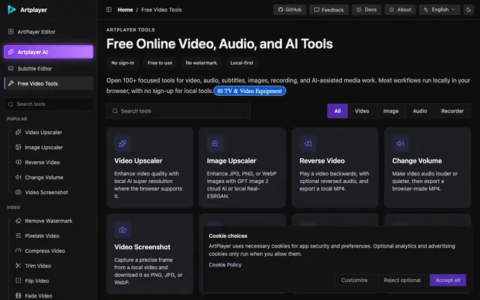480x300 pixels.
Task: Open Compress Video text in sidebar
Action: click(x=45, y=250)
